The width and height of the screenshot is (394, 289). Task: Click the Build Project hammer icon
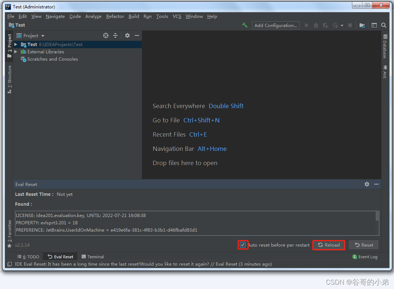(x=245, y=25)
